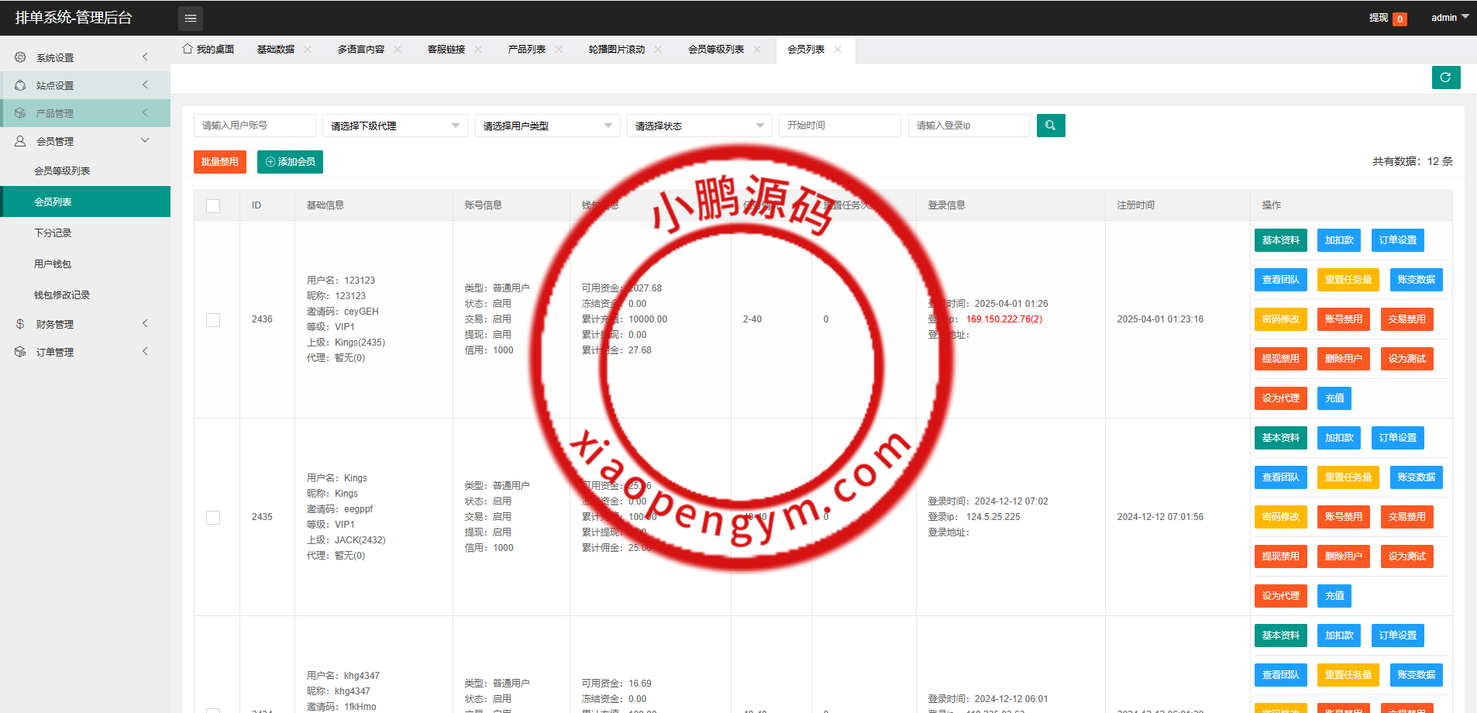Screen dimensions: 1477x713
Task: Click the green refresh icon button
Action: tap(1445, 77)
